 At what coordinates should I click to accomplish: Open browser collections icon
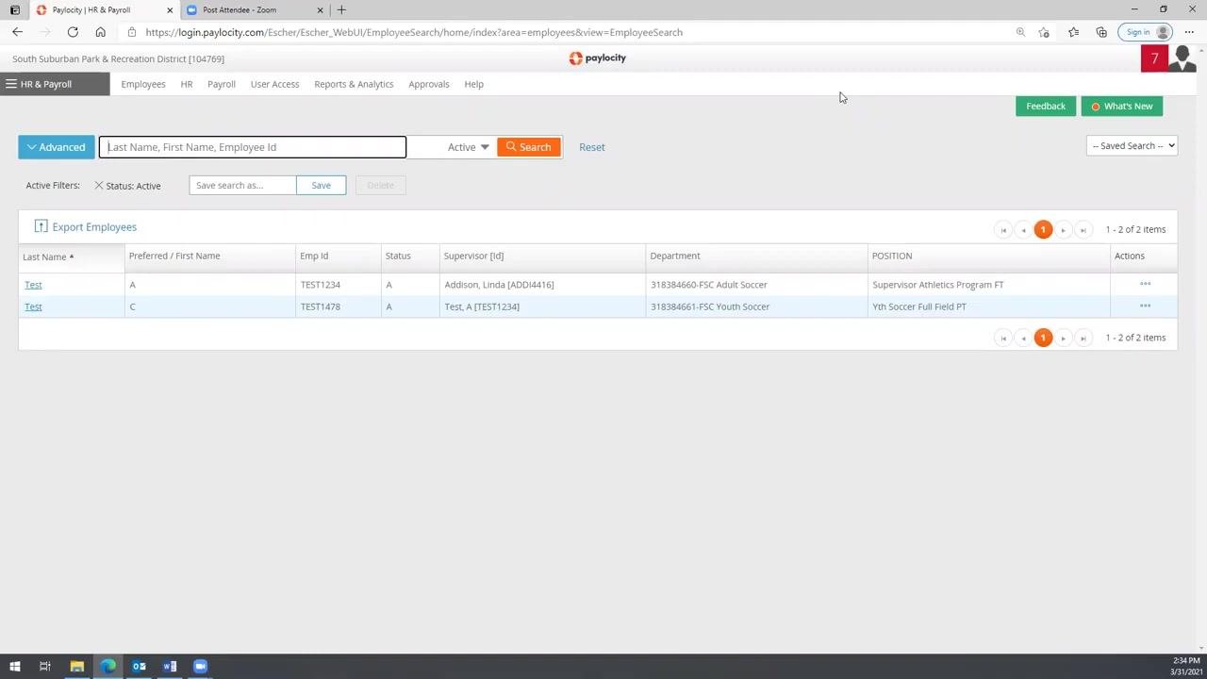[x=1101, y=32]
